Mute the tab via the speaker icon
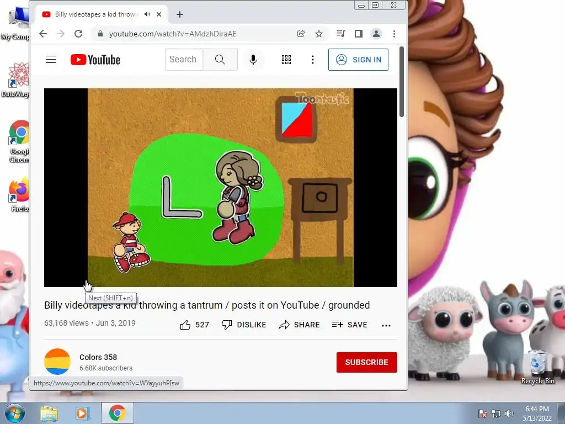This screenshot has height=424, width=565. [147, 14]
